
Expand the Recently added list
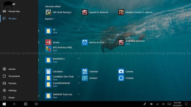[x=50, y=19]
